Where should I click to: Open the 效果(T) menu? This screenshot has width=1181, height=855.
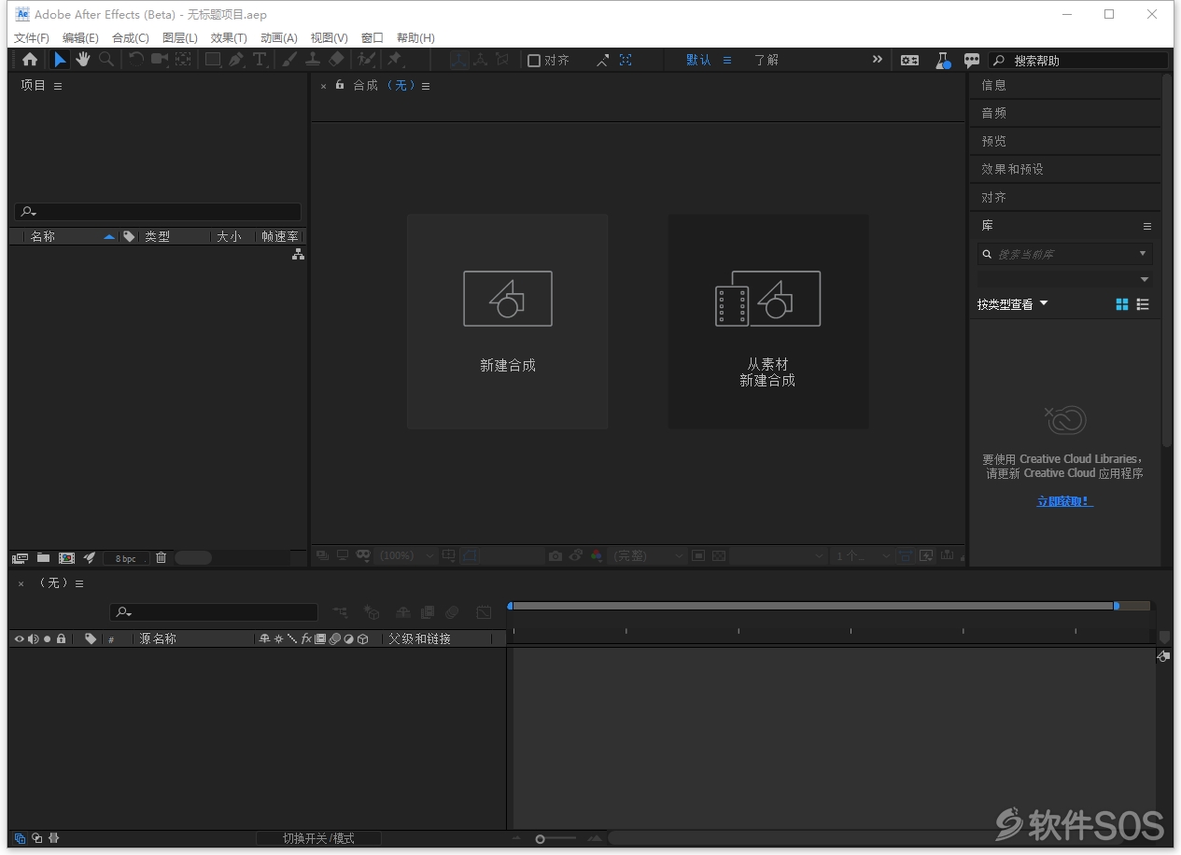229,37
